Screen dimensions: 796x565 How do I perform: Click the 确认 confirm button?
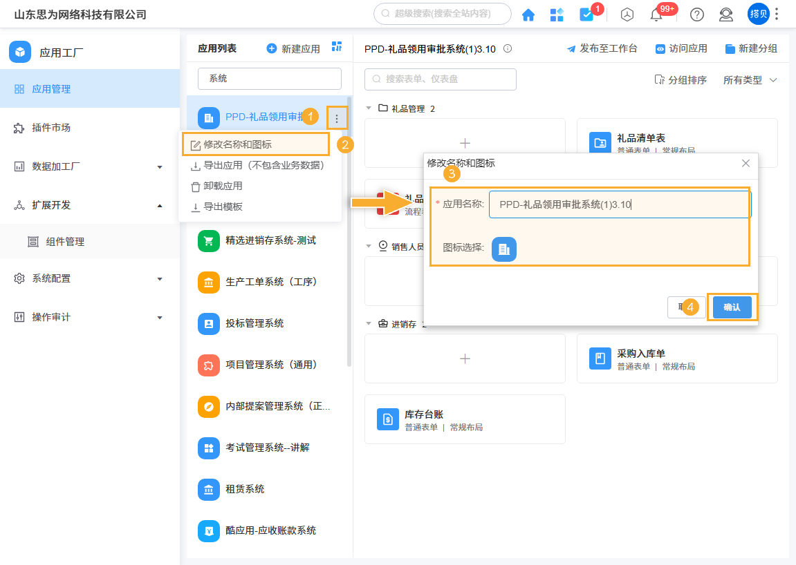tap(732, 307)
